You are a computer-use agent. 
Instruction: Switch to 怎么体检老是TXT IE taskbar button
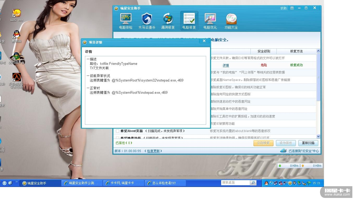coord(165,183)
